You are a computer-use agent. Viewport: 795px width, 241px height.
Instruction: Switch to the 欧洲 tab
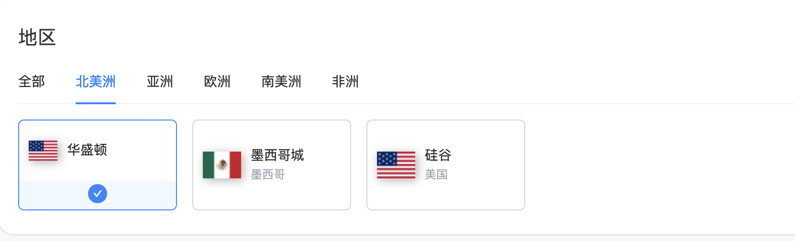[217, 82]
